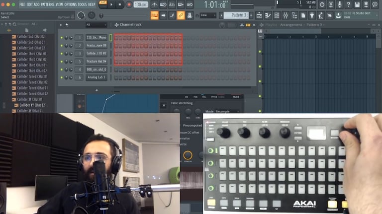Toggle first step of Analog Lab 3 row

click(x=116, y=78)
